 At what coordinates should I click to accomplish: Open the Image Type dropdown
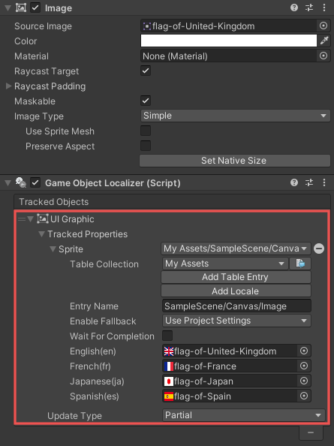[x=235, y=116]
